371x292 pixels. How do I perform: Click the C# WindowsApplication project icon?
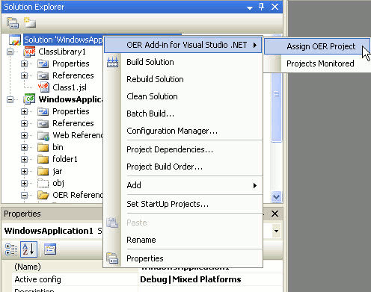(x=29, y=99)
